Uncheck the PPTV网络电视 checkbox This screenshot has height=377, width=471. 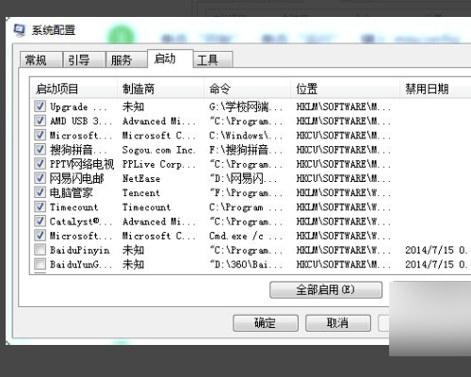coord(40,164)
